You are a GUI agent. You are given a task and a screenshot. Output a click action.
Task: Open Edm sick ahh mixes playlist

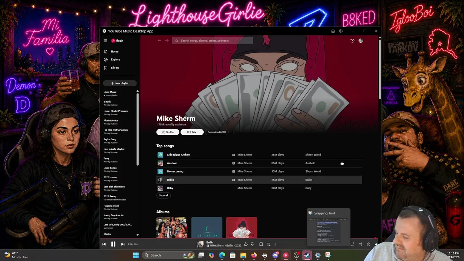tap(114, 187)
